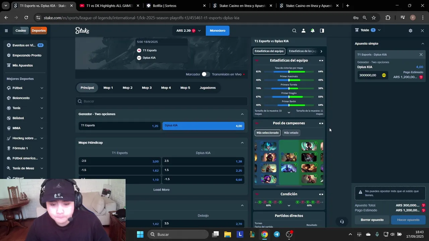Expand the Béisbol sidebar category

coord(42,118)
